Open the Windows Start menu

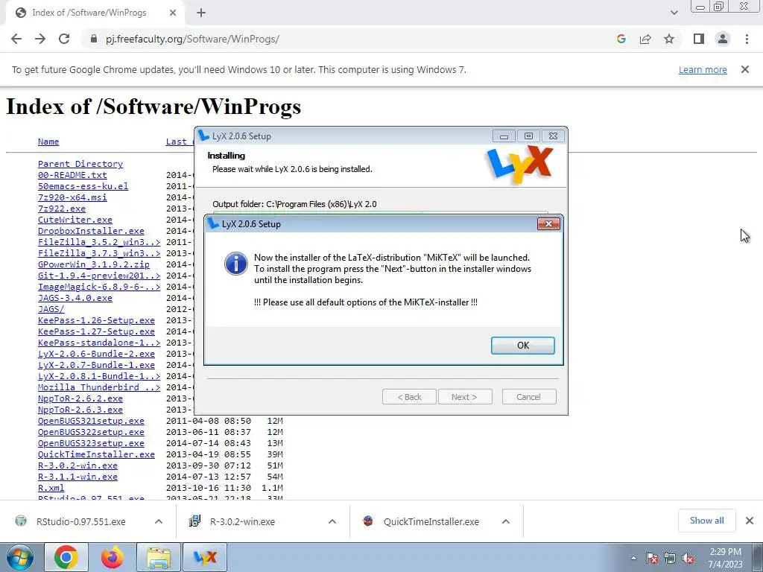point(19,557)
